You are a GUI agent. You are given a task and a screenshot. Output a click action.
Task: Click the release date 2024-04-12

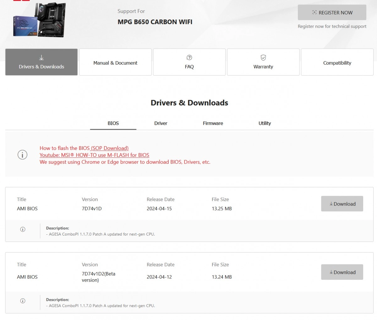(159, 277)
